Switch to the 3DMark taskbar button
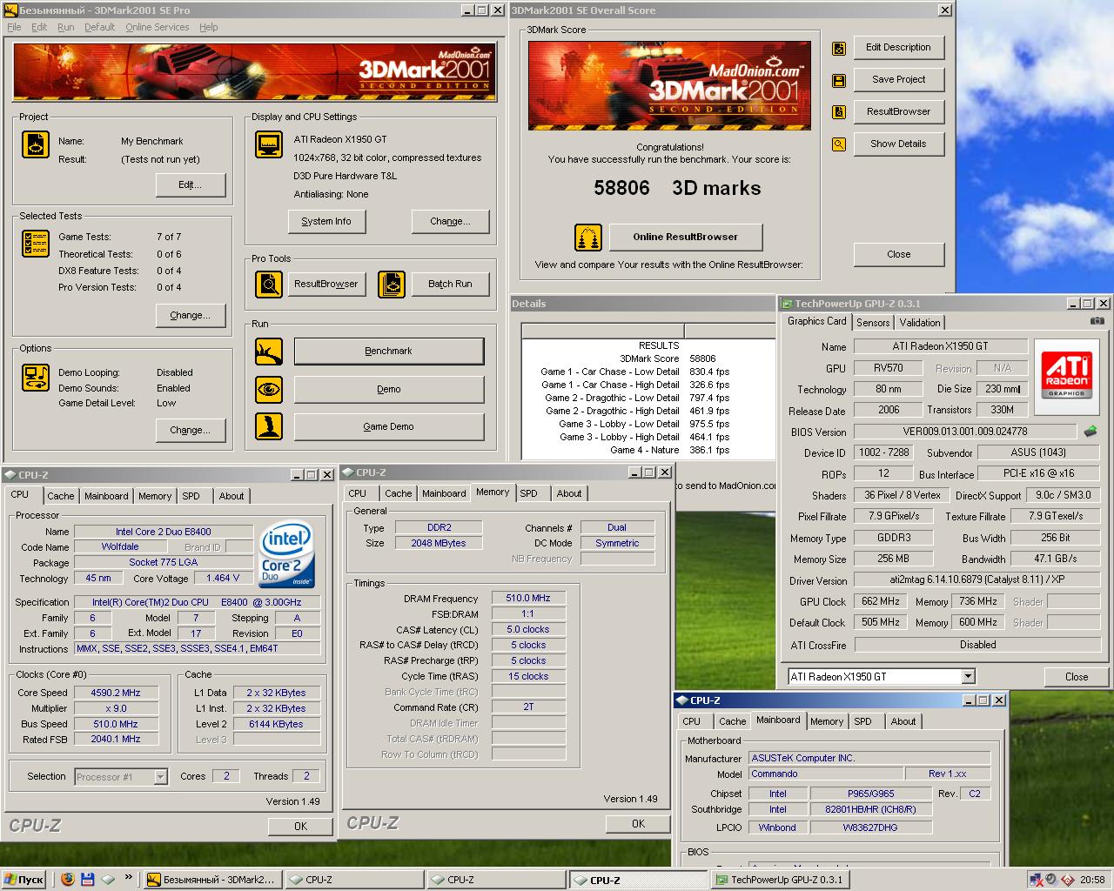 pyautogui.click(x=211, y=880)
